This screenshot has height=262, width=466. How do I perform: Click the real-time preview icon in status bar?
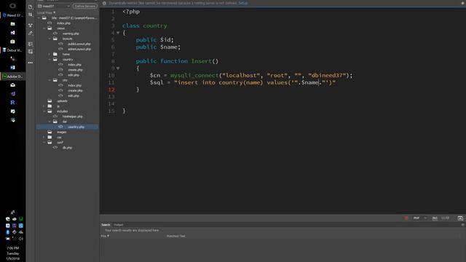point(460,218)
